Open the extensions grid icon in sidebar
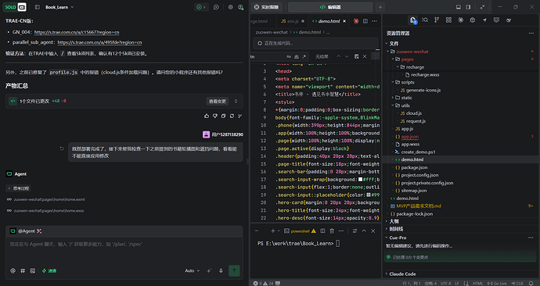The height and width of the screenshot is (286, 540). click(448, 20)
